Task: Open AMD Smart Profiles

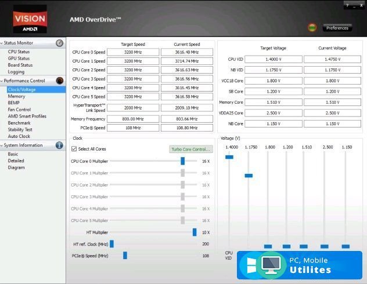Action: tap(27, 116)
